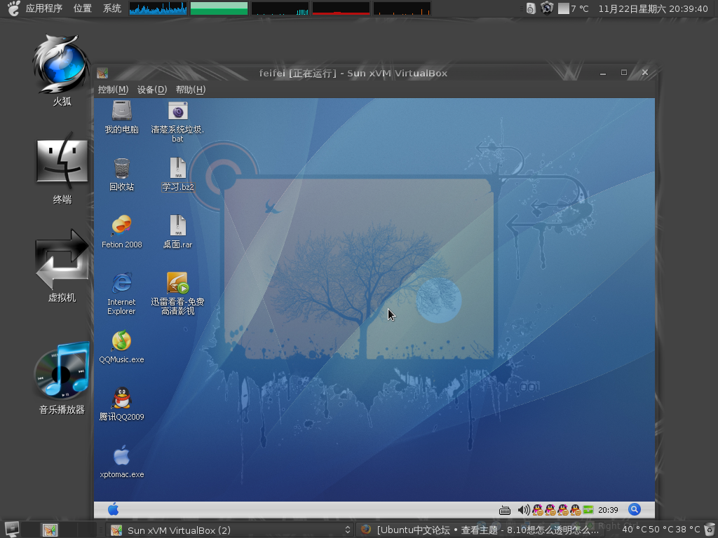Click the keyboard icon in the guest tray
718x538 pixels.
(505, 510)
